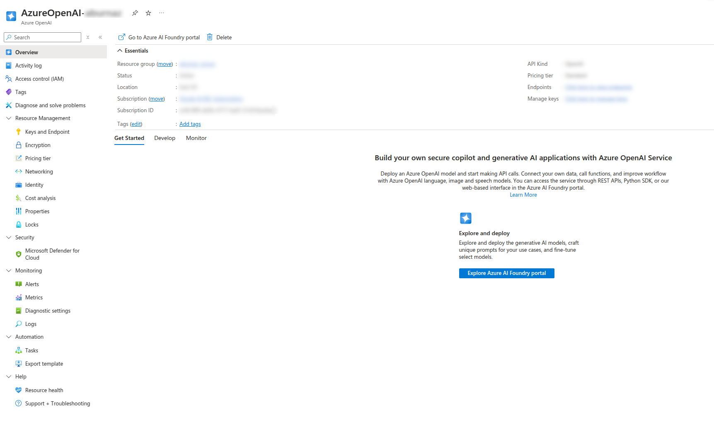Screen dimensions: 714x429
Task: Click Explore Azure AI Foundry portal button
Action: [x=507, y=273]
